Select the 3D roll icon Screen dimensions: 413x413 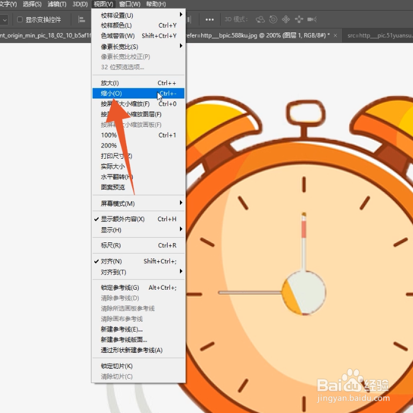(x=273, y=19)
